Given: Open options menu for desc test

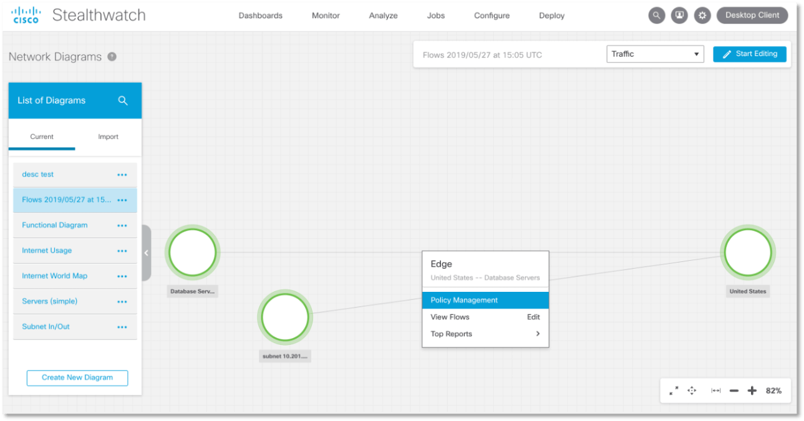Looking at the screenshot, I should 122,175.
